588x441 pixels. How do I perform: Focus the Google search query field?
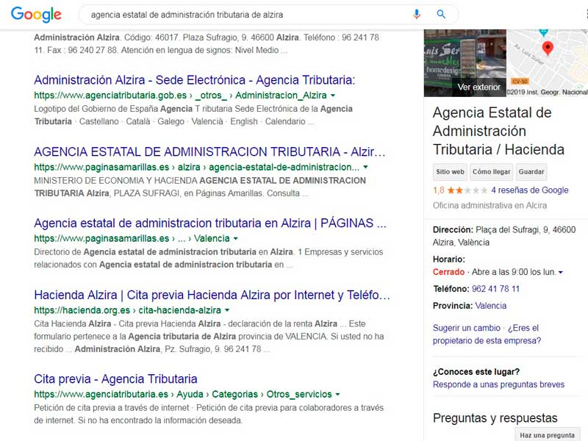point(248,15)
